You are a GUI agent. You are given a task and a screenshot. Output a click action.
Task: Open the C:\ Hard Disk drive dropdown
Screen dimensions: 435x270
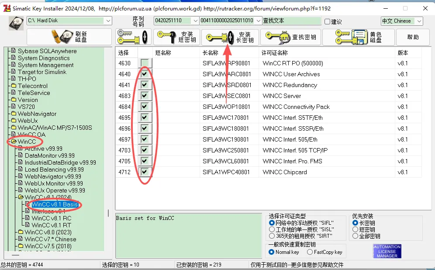click(x=108, y=21)
